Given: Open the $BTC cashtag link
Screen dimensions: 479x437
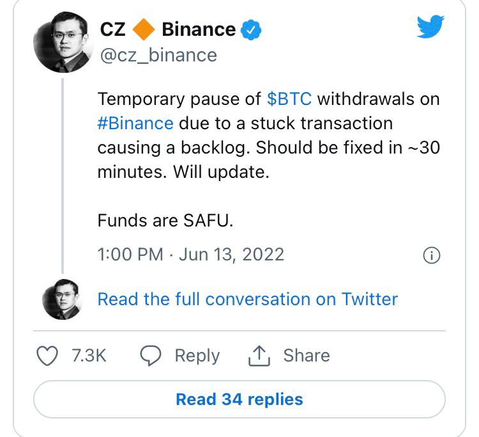Looking at the screenshot, I should (x=289, y=99).
